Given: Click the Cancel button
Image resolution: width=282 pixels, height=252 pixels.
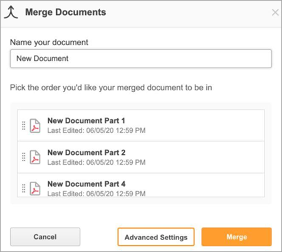Looking at the screenshot, I should [x=45, y=237].
